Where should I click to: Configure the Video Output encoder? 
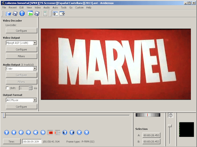pyautogui.click(x=22, y=50)
